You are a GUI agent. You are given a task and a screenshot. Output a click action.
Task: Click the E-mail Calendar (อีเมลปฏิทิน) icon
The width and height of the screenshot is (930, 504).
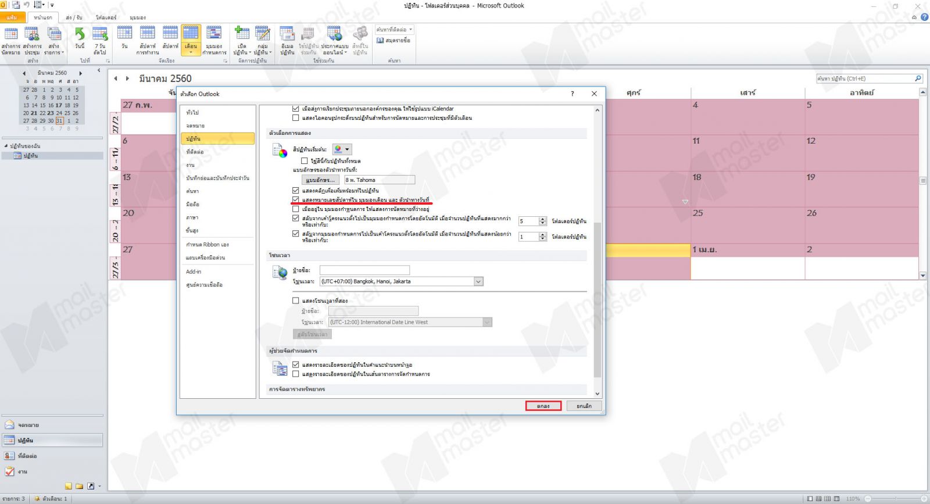coord(287,35)
